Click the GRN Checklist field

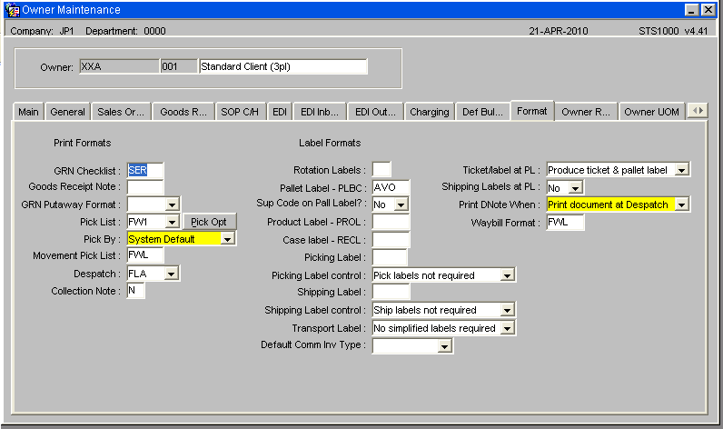pyautogui.click(x=144, y=170)
